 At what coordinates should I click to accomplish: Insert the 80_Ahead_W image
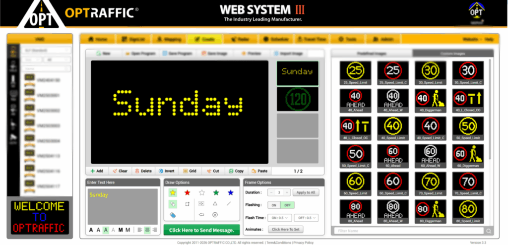393,212
